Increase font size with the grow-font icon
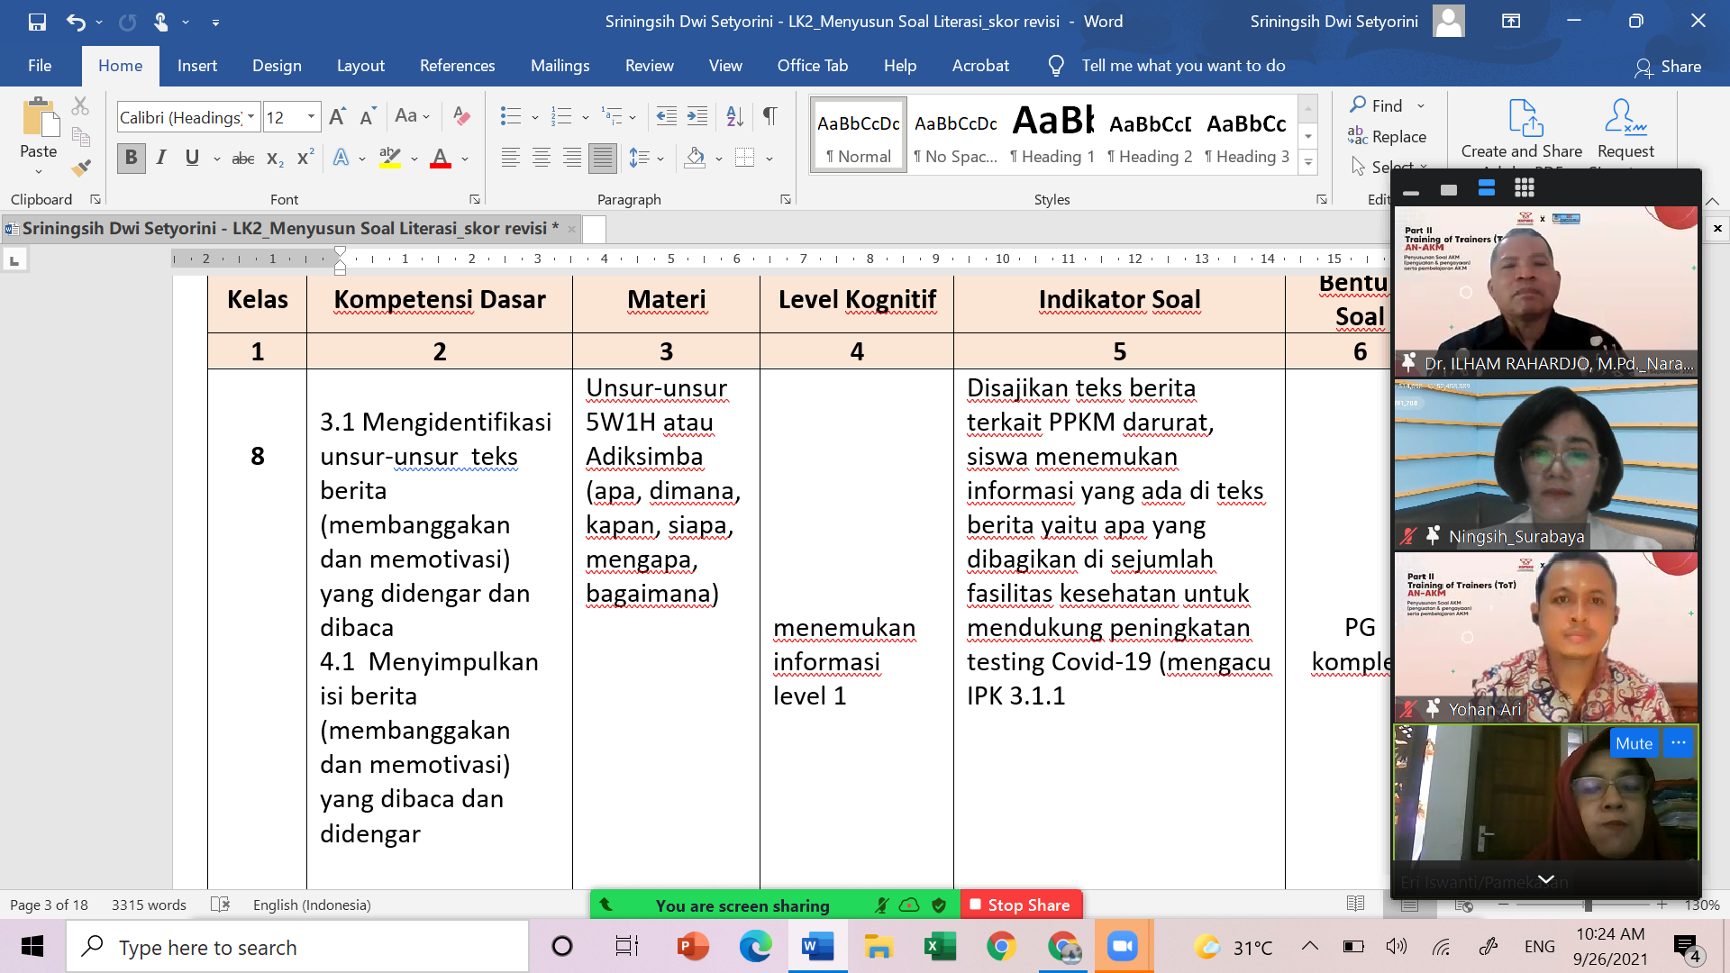1730x973 pixels. coord(337,116)
